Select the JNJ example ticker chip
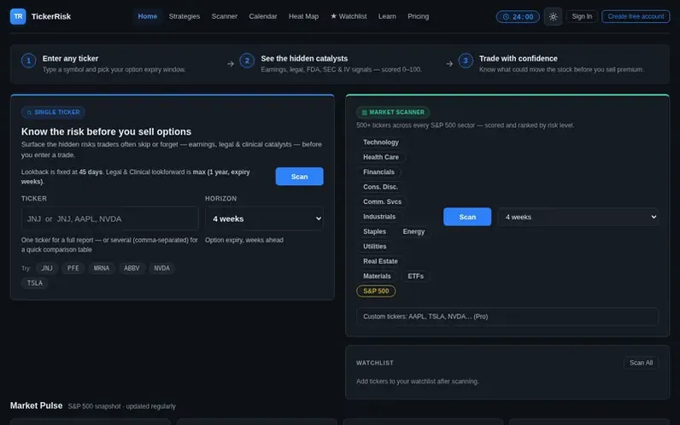Screen dimensions: 680x425 [47, 268]
